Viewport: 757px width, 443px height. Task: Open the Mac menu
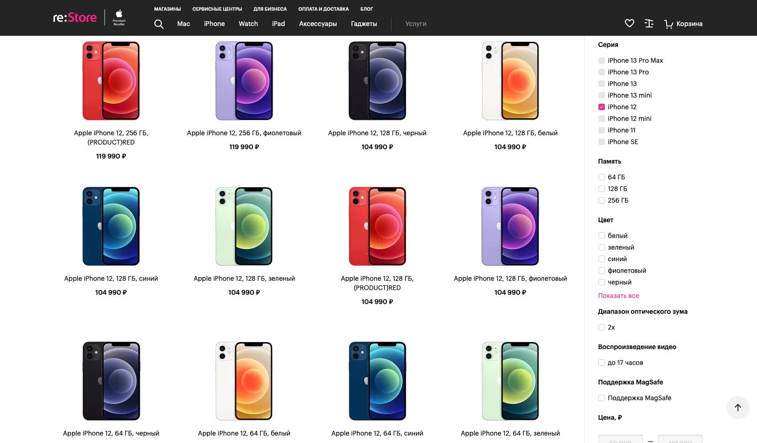[x=184, y=24]
